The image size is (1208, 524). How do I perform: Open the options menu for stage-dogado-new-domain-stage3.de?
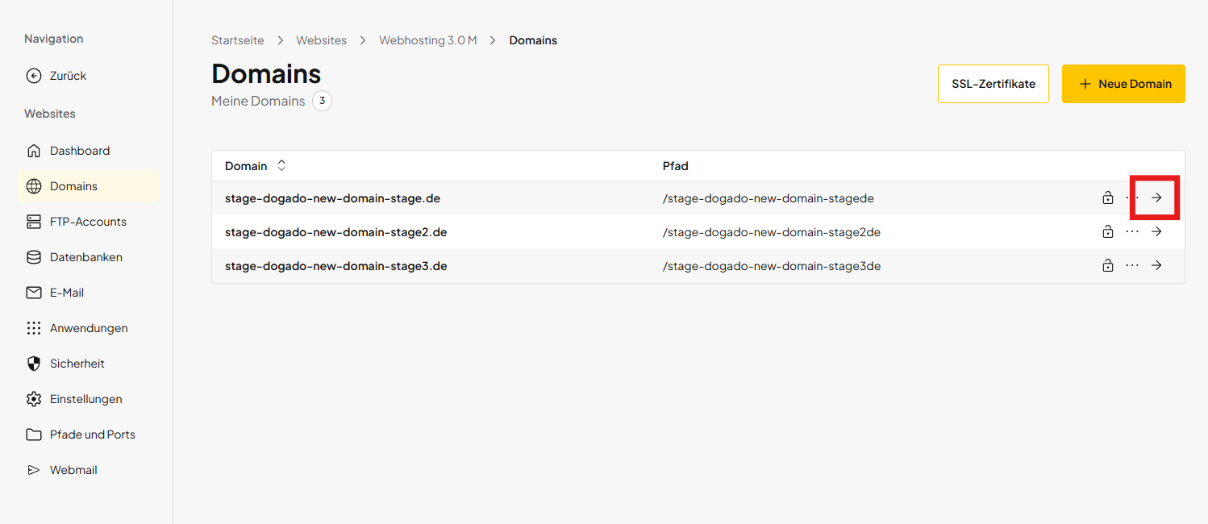click(x=1131, y=265)
